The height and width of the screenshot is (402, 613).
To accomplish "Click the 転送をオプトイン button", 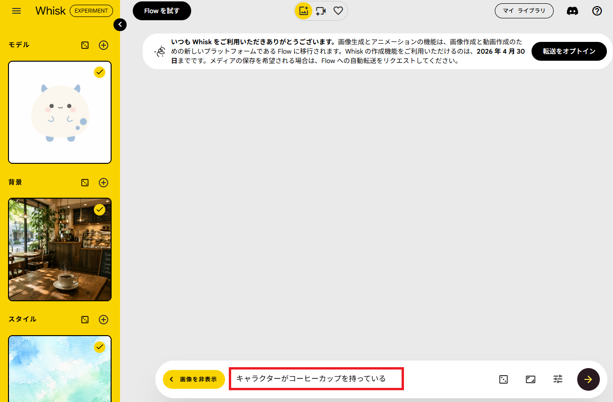I will [569, 51].
